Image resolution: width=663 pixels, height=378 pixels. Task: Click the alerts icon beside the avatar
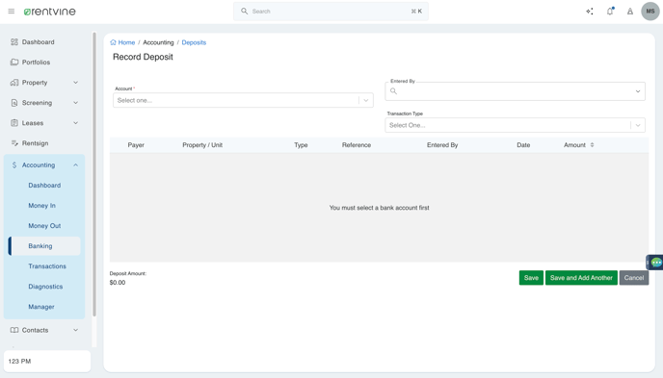(630, 12)
